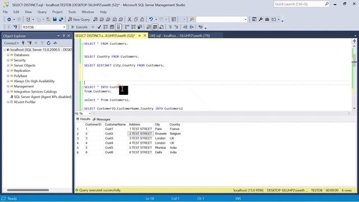Select the Results tab

(84, 119)
